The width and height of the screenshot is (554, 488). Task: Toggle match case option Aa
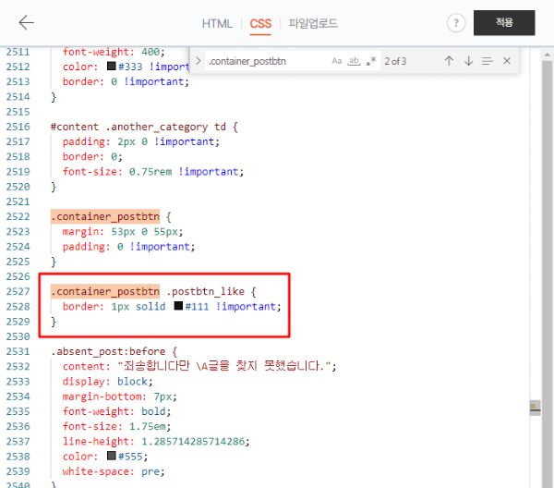click(x=337, y=61)
